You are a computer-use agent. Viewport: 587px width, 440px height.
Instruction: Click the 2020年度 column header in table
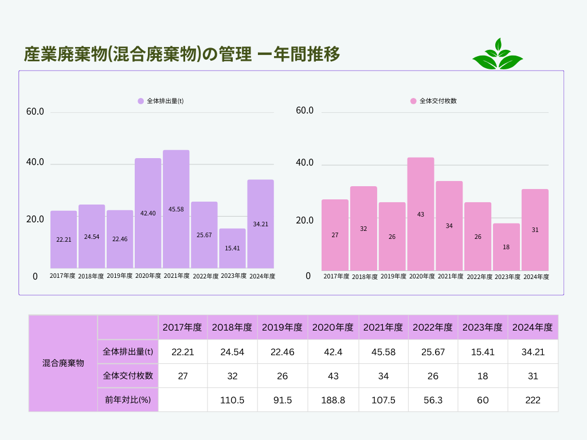pyautogui.click(x=333, y=327)
